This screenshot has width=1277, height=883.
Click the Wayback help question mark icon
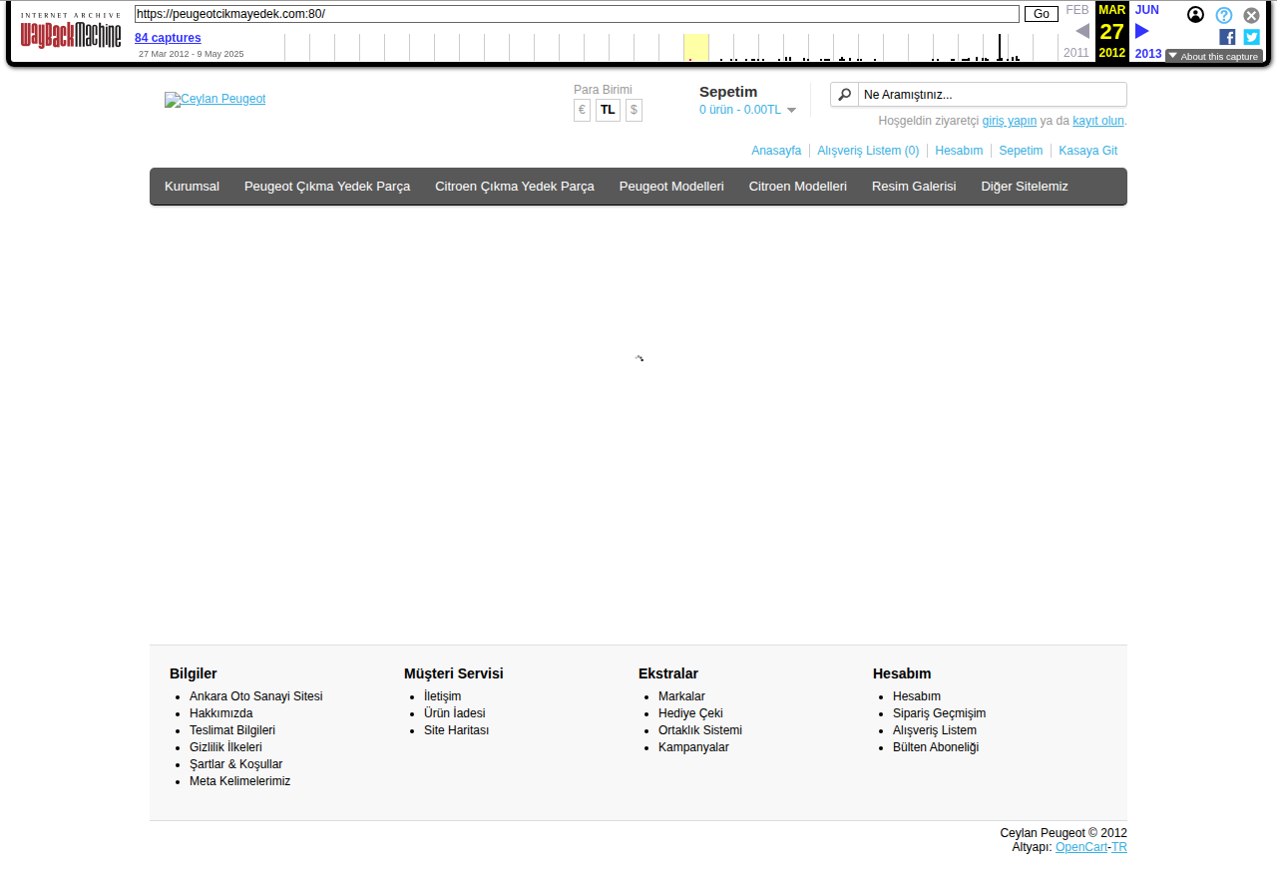1223,15
